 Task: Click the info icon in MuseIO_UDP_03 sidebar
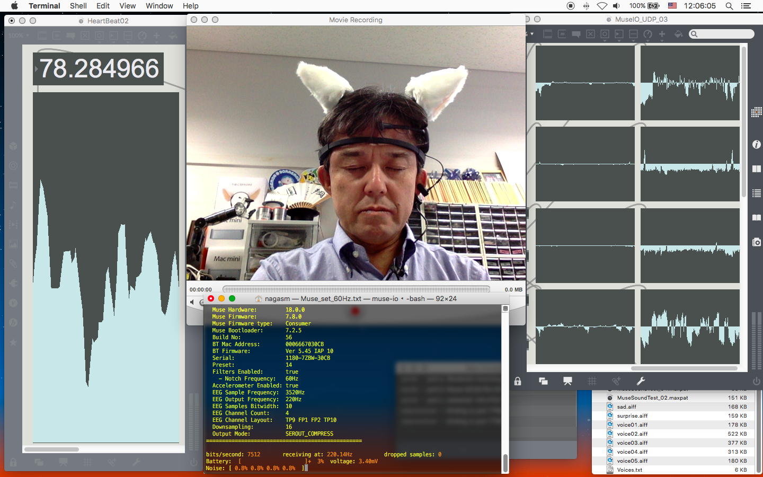coord(757,145)
